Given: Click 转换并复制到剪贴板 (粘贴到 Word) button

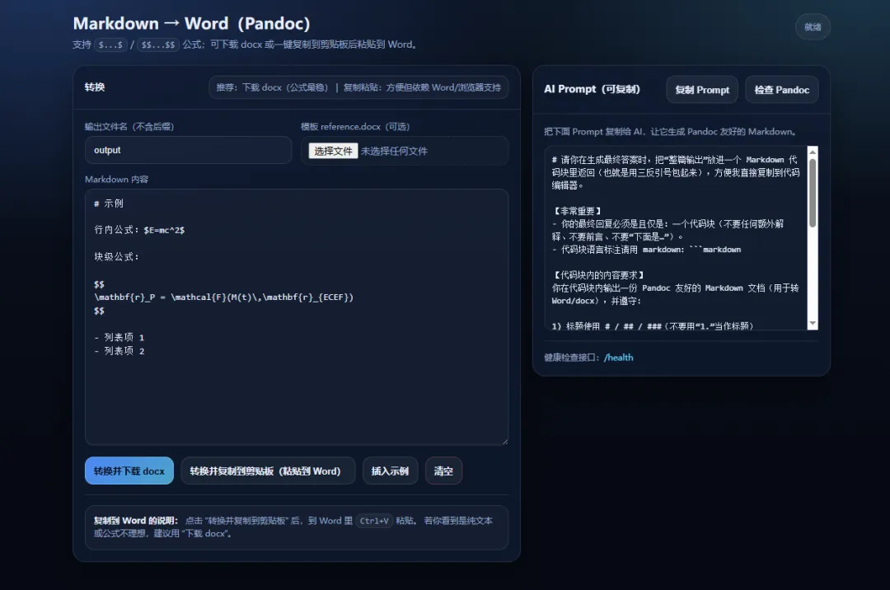Looking at the screenshot, I should [x=268, y=471].
